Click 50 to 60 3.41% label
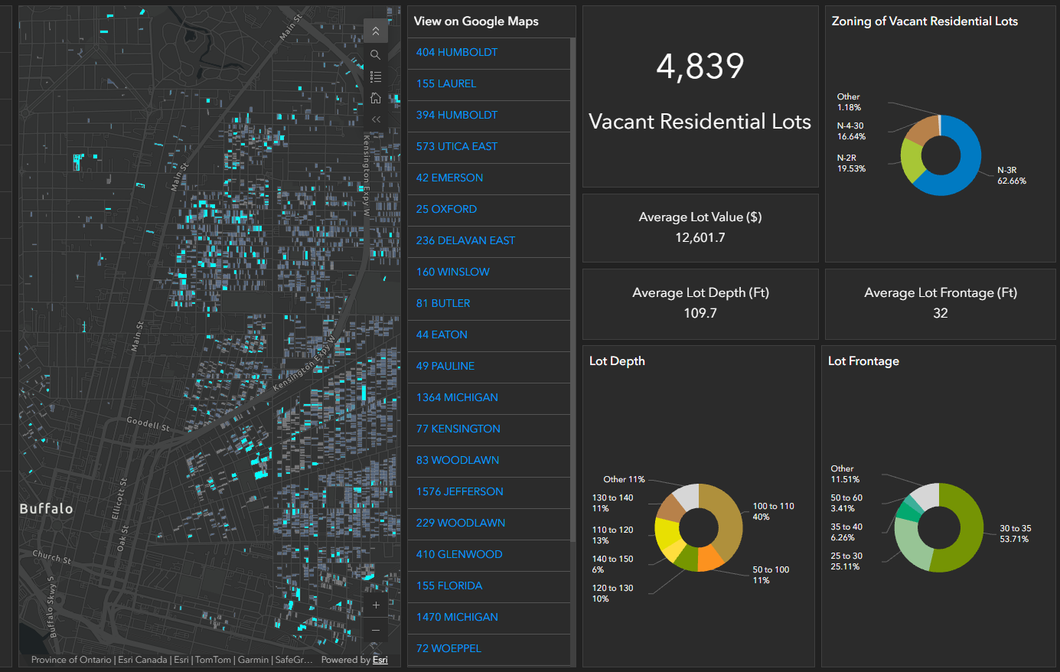1060x672 pixels. click(x=846, y=503)
